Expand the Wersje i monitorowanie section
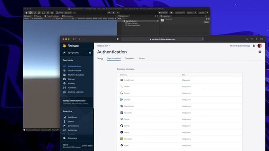 click(76, 102)
